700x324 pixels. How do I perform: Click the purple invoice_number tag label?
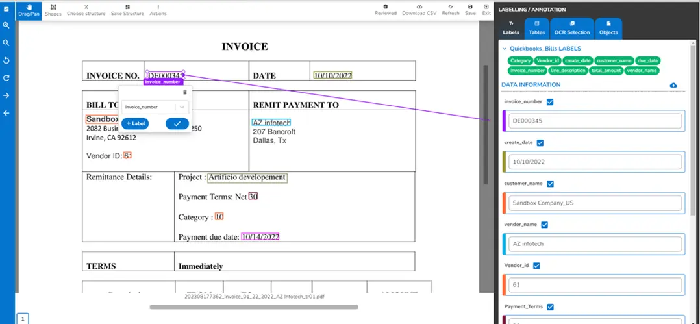[x=164, y=82]
